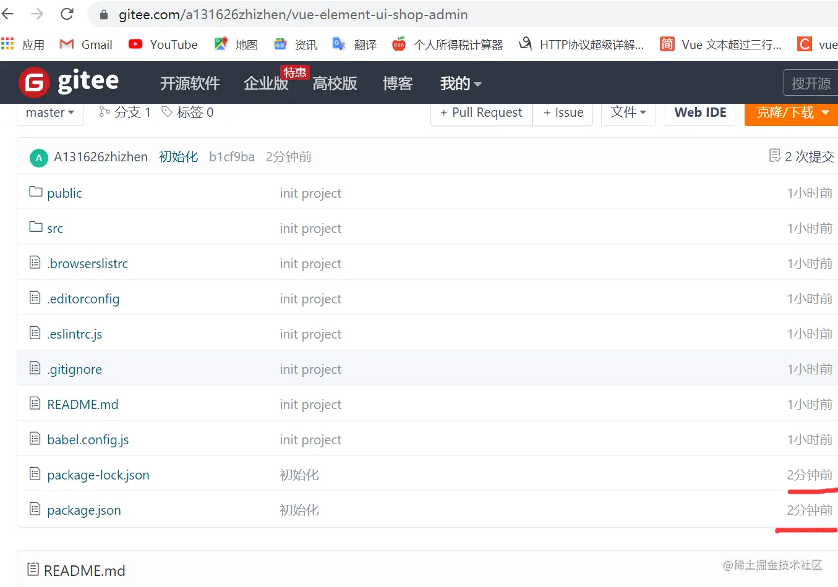Open the 文件 dropdown
The height and width of the screenshot is (587, 838).
[628, 112]
